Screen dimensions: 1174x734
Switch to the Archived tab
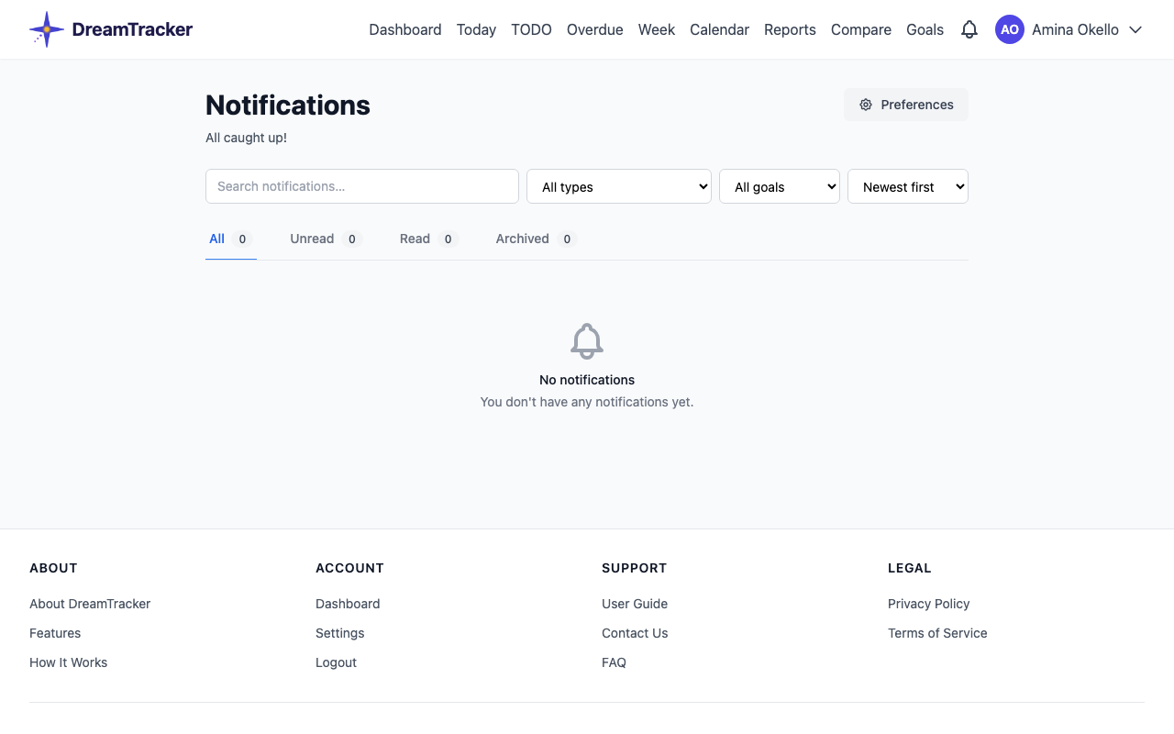click(537, 239)
